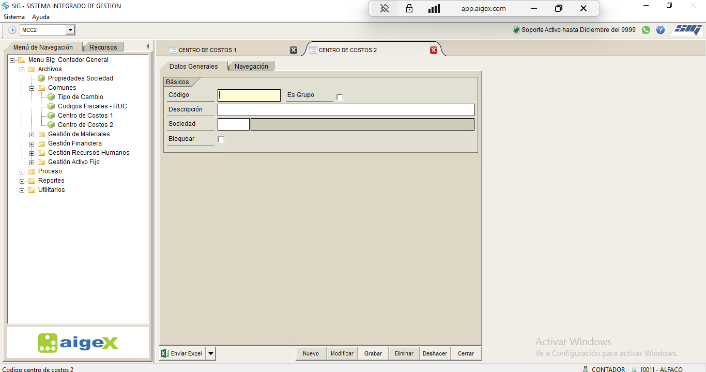
Task: Open the Ayuda menu
Action: point(41,17)
